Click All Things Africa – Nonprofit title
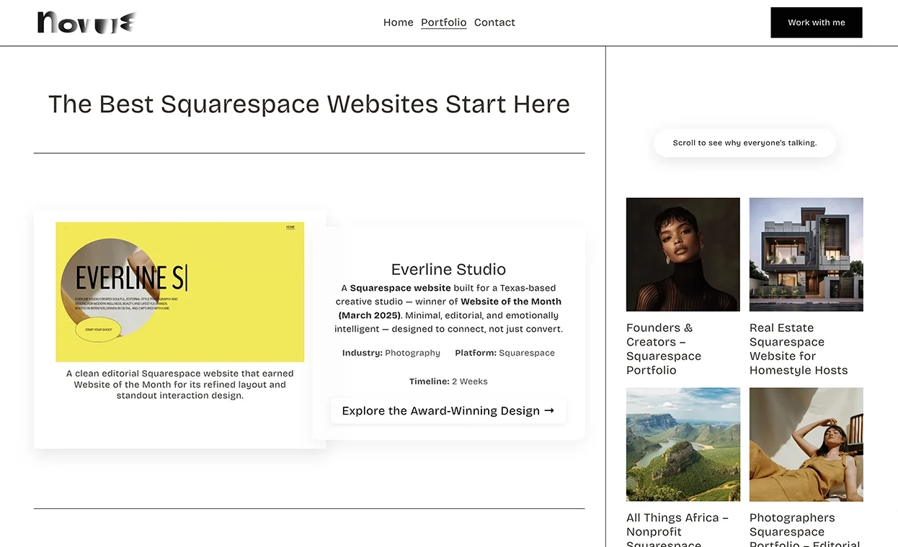 click(677, 530)
